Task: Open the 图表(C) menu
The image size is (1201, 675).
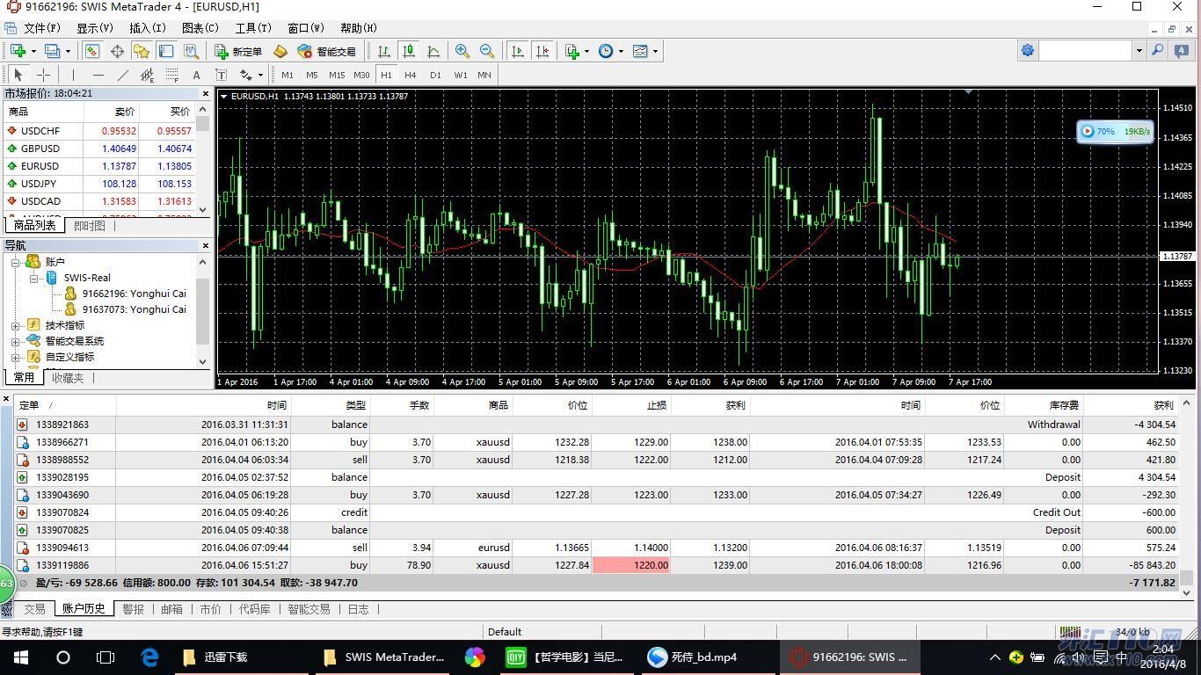Action: pos(200,28)
